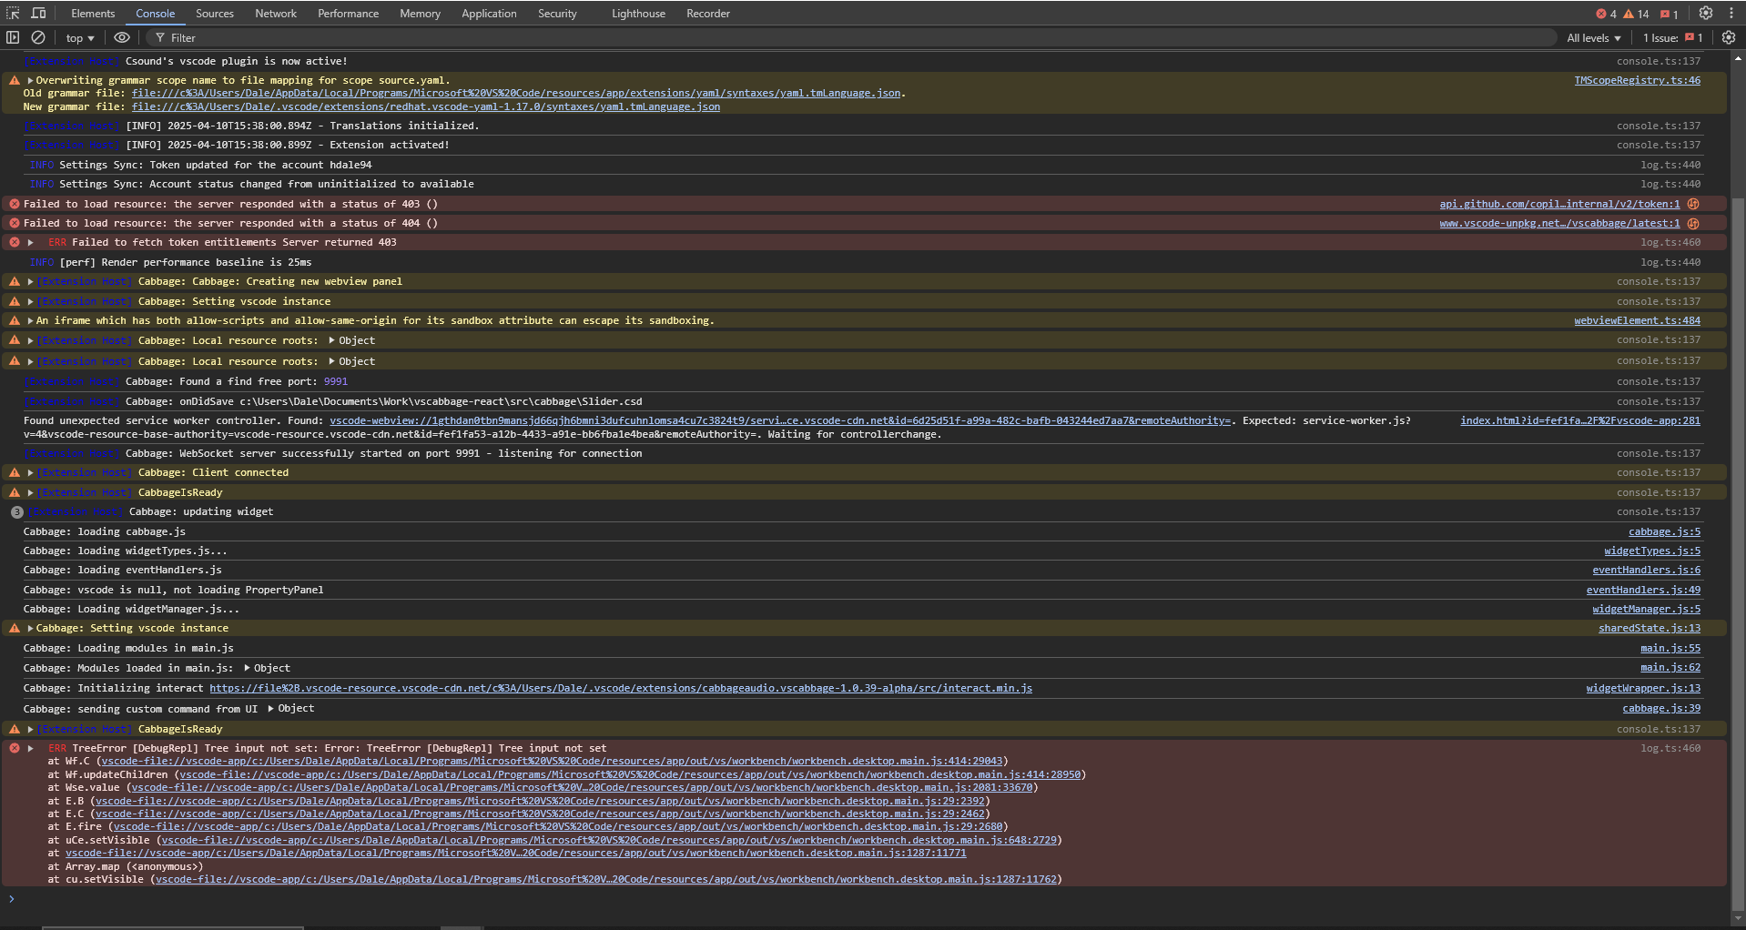Open the 'top' JavaScript context dropdown
Image resolution: width=1746 pixels, height=930 pixels.
click(80, 38)
